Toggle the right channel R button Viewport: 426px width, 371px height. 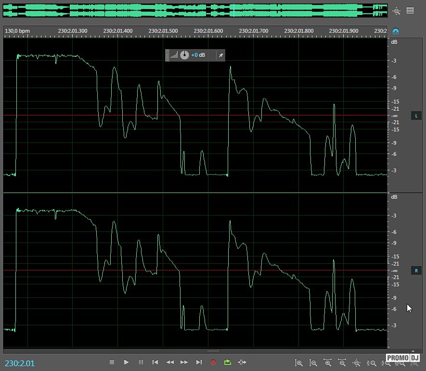click(416, 271)
